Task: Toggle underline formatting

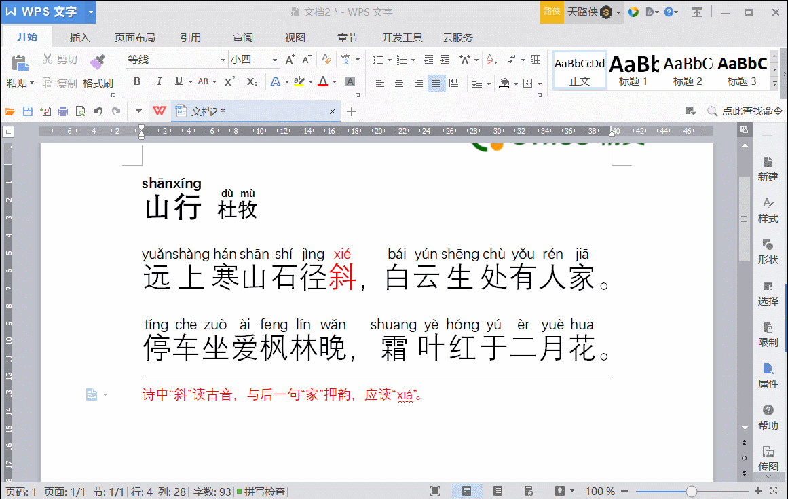Action: coord(179,81)
